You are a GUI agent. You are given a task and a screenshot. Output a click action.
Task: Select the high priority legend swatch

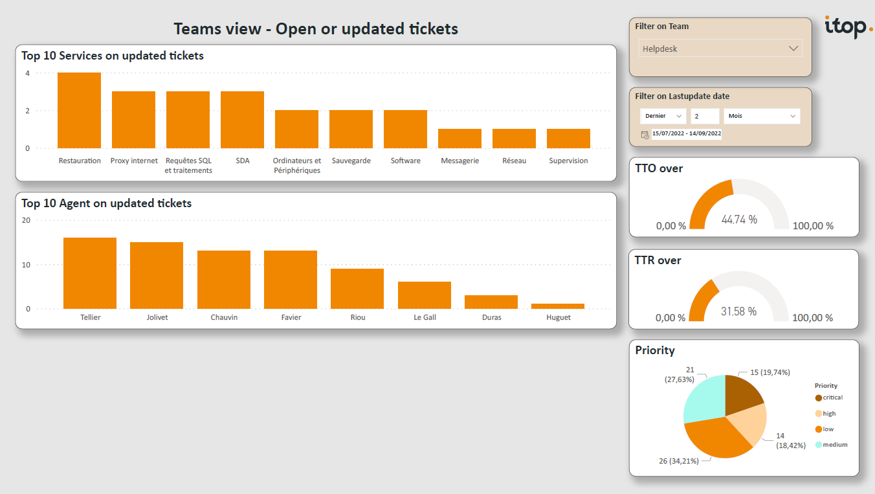[x=819, y=414]
